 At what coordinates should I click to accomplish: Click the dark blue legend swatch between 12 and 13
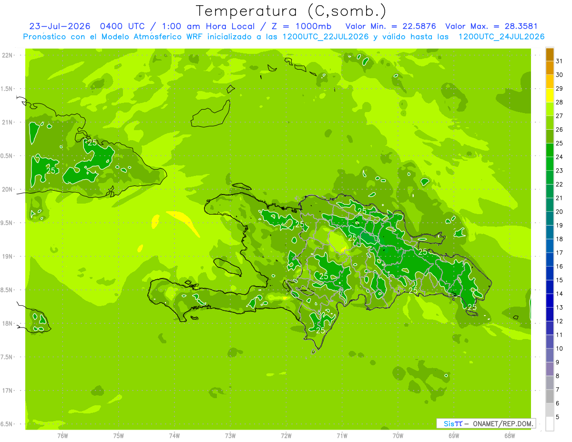[x=550, y=314]
